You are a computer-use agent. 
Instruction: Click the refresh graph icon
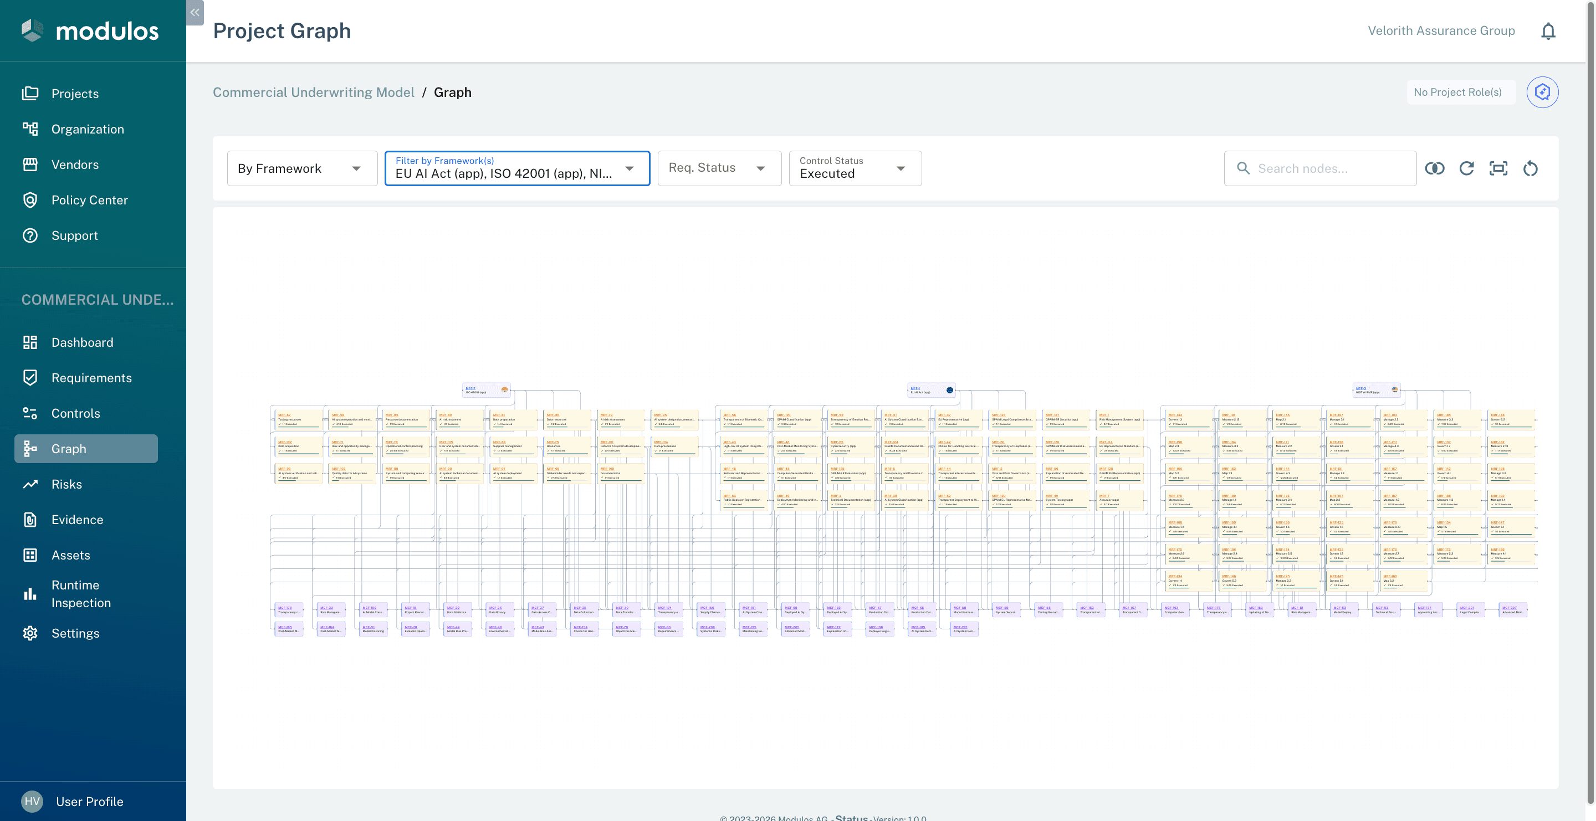1466,168
